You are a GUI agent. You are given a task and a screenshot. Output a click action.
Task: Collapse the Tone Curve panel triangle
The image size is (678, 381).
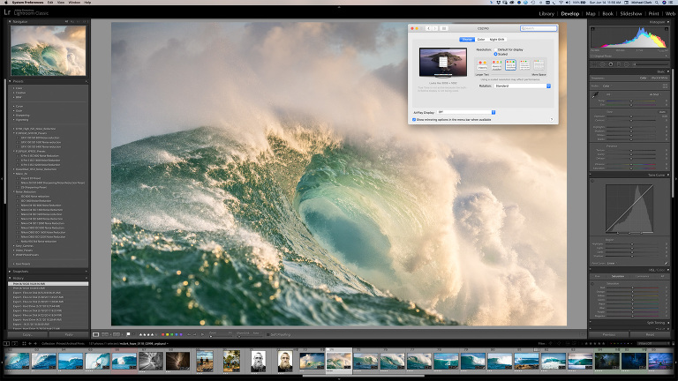click(x=668, y=175)
